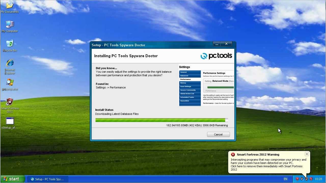Select the procexp.exe desktop icon
326x183 pixels.
click(x=10, y=85)
